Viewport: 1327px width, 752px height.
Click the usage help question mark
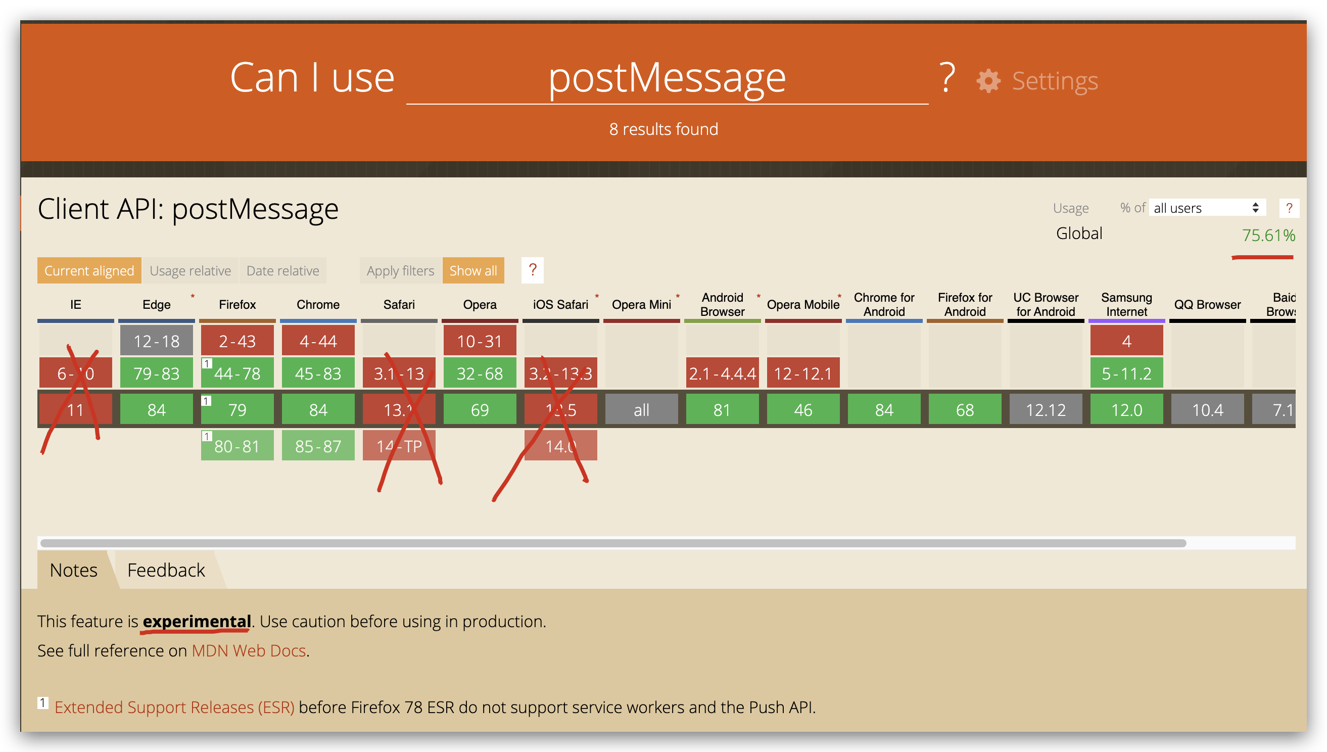tap(1289, 208)
